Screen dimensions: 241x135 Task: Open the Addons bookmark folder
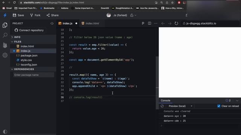point(63,8)
